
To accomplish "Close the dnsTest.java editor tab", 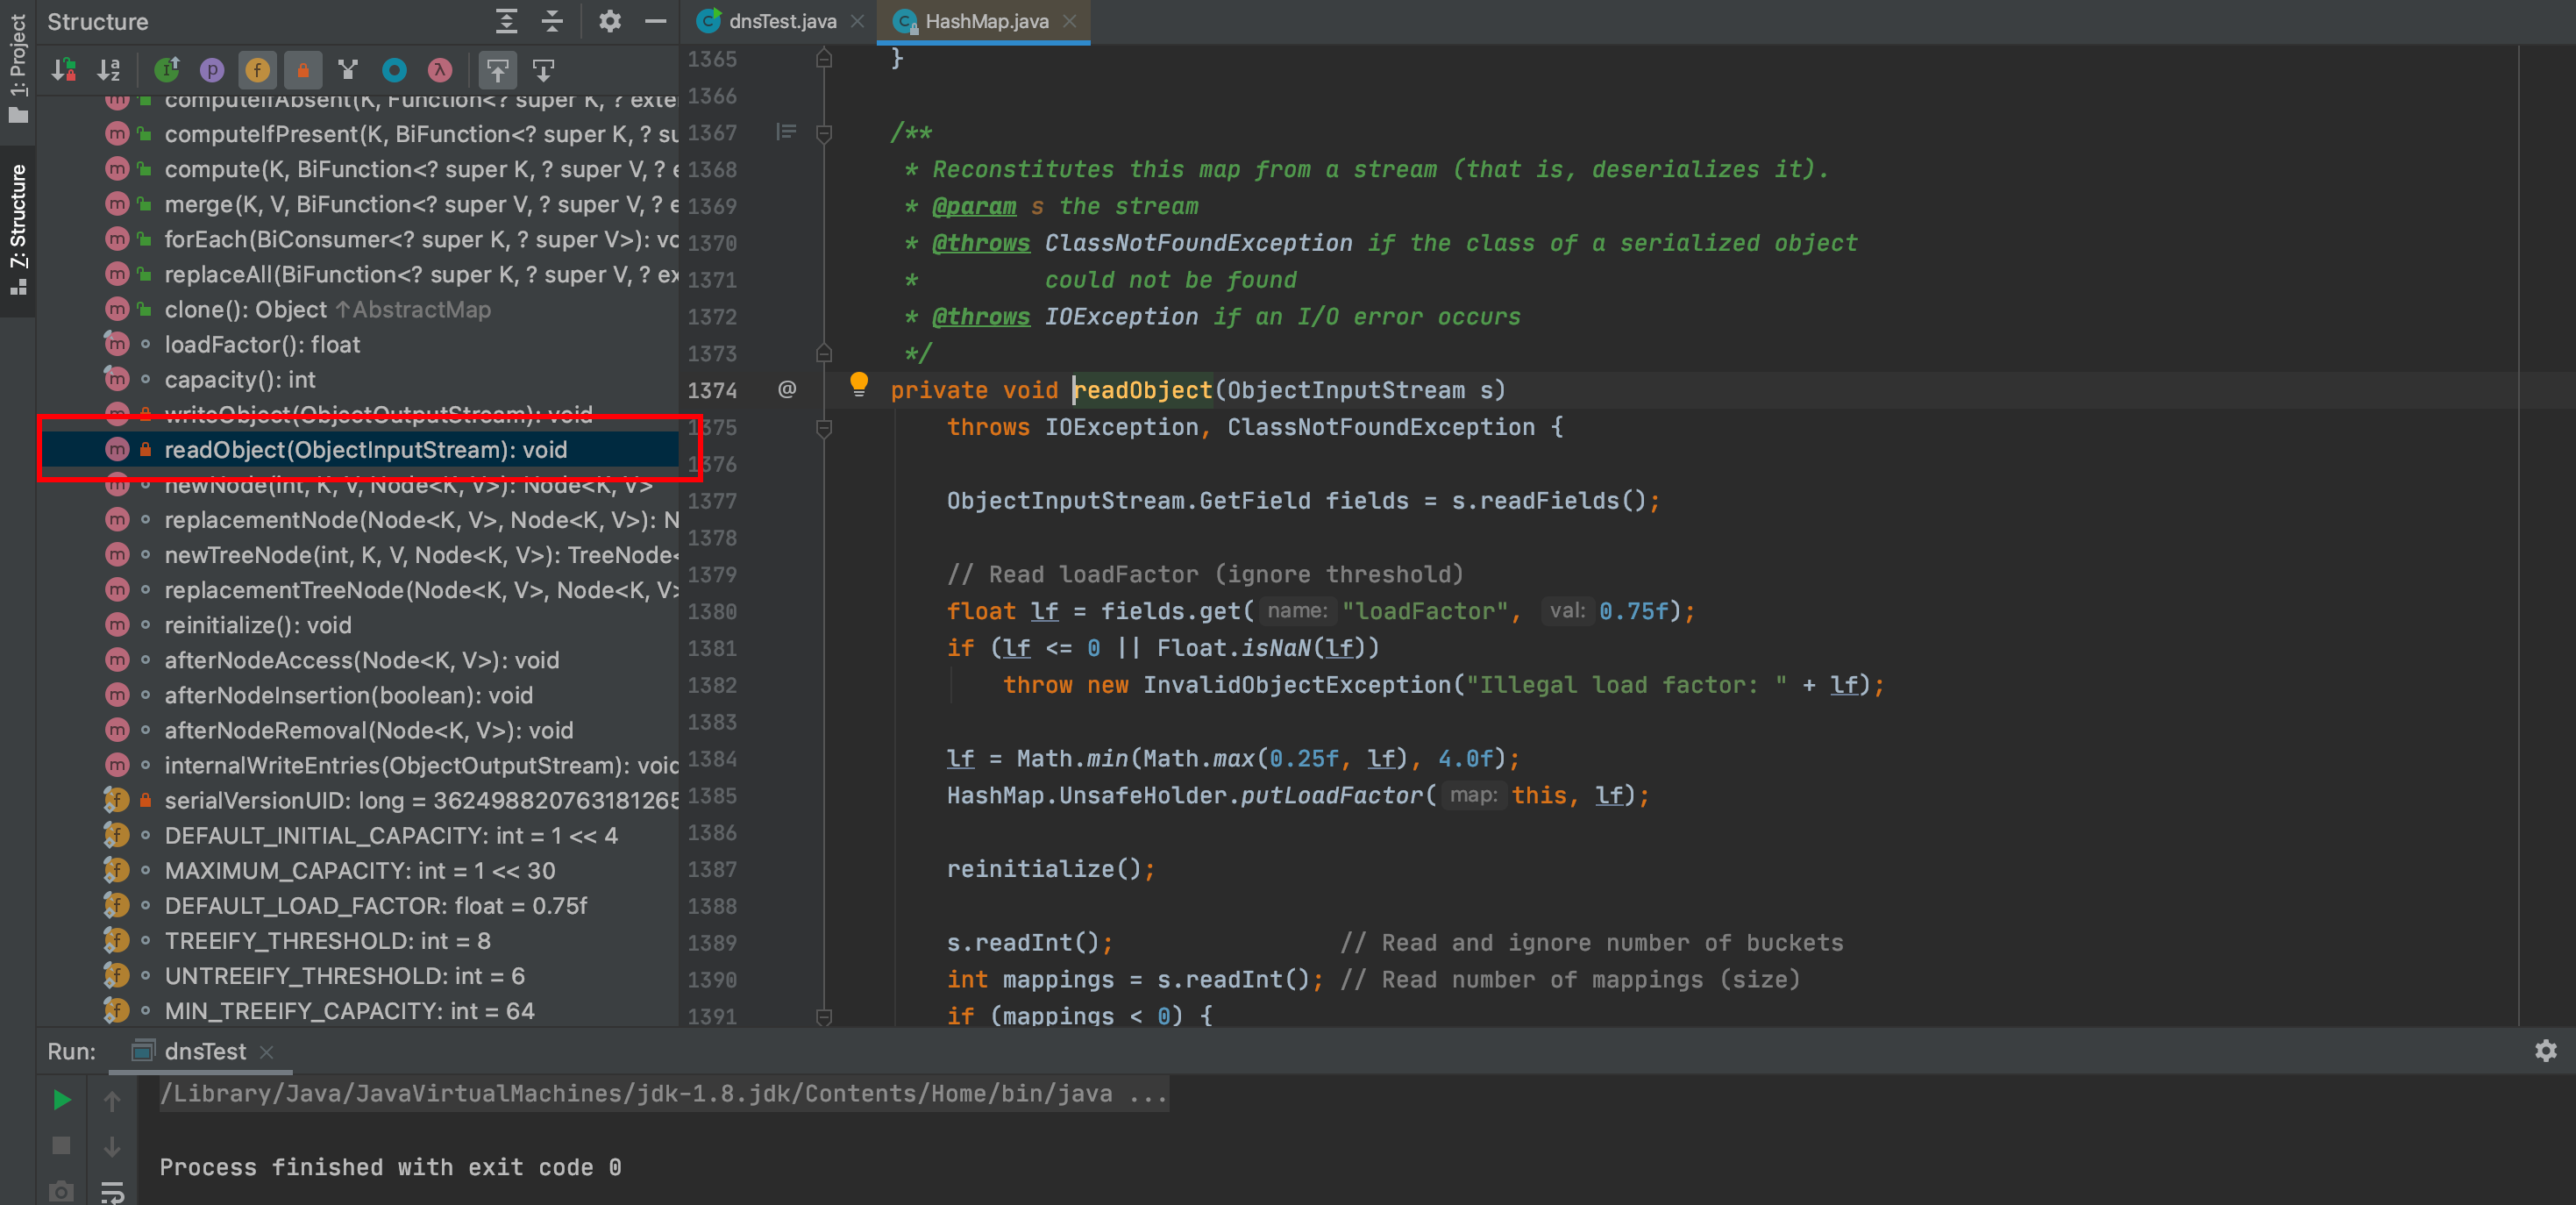I will tap(858, 21).
